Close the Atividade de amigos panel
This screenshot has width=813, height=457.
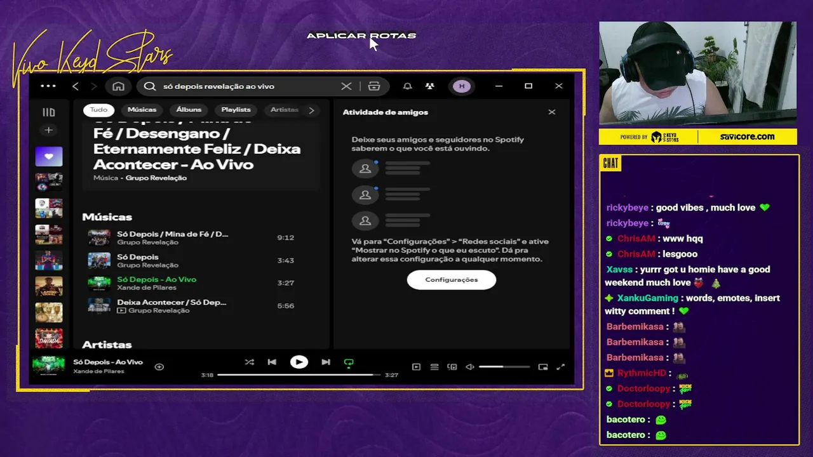[x=552, y=112]
